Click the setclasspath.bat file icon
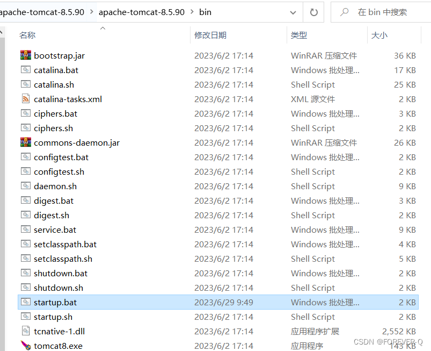Viewport: 431px width, 351px height. [26, 243]
